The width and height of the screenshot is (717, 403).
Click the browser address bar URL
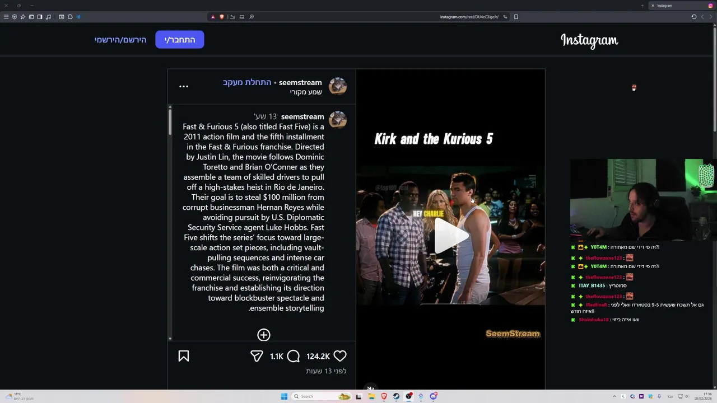(x=469, y=17)
